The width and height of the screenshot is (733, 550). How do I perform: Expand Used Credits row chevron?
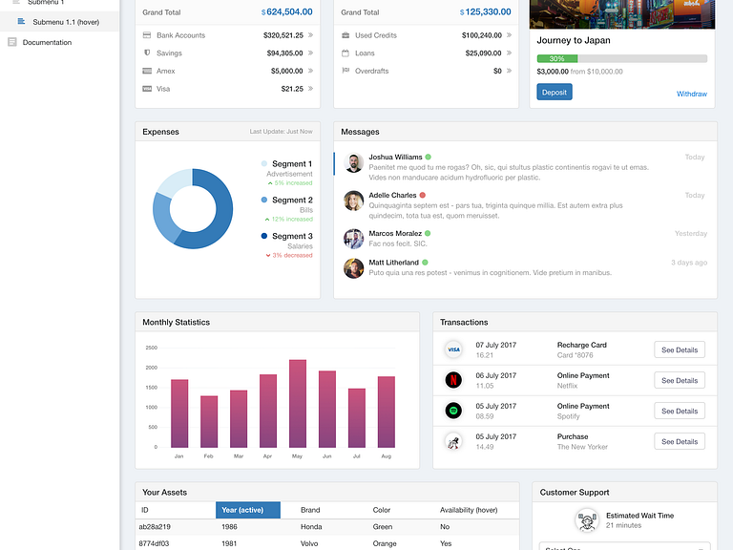509,35
